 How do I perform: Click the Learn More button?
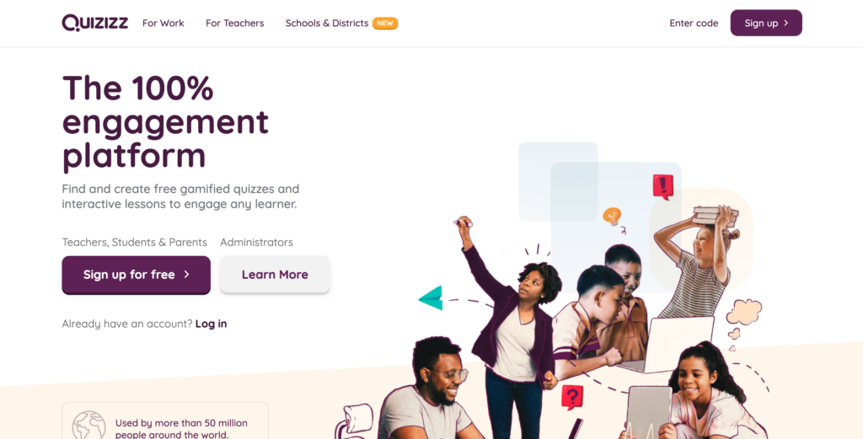point(275,275)
